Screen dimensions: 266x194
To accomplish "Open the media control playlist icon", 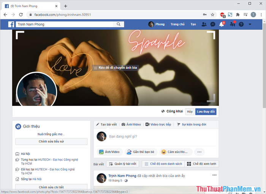I will pyautogui.click(x=245, y=14).
